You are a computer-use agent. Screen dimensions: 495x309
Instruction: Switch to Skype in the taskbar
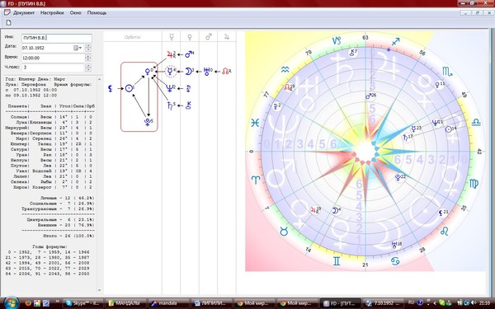(x=82, y=303)
